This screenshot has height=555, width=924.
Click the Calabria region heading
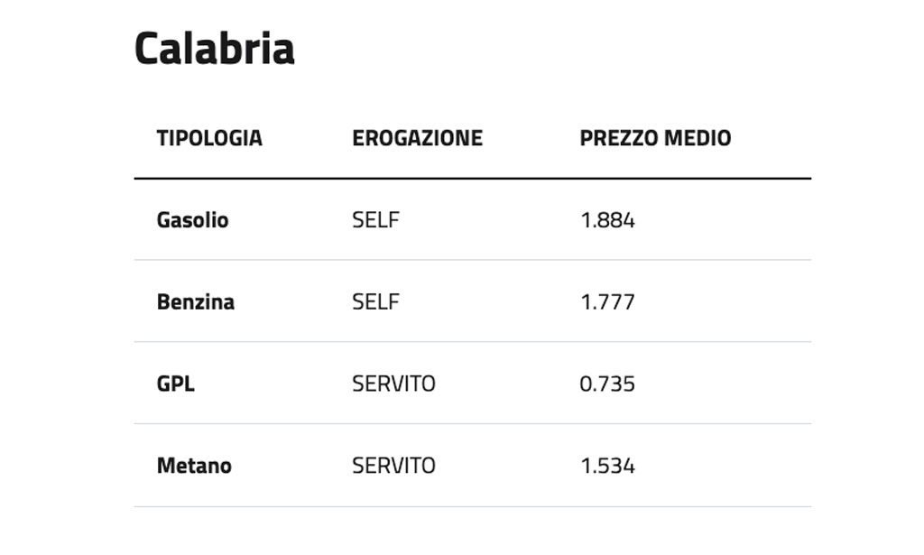point(214,48)
